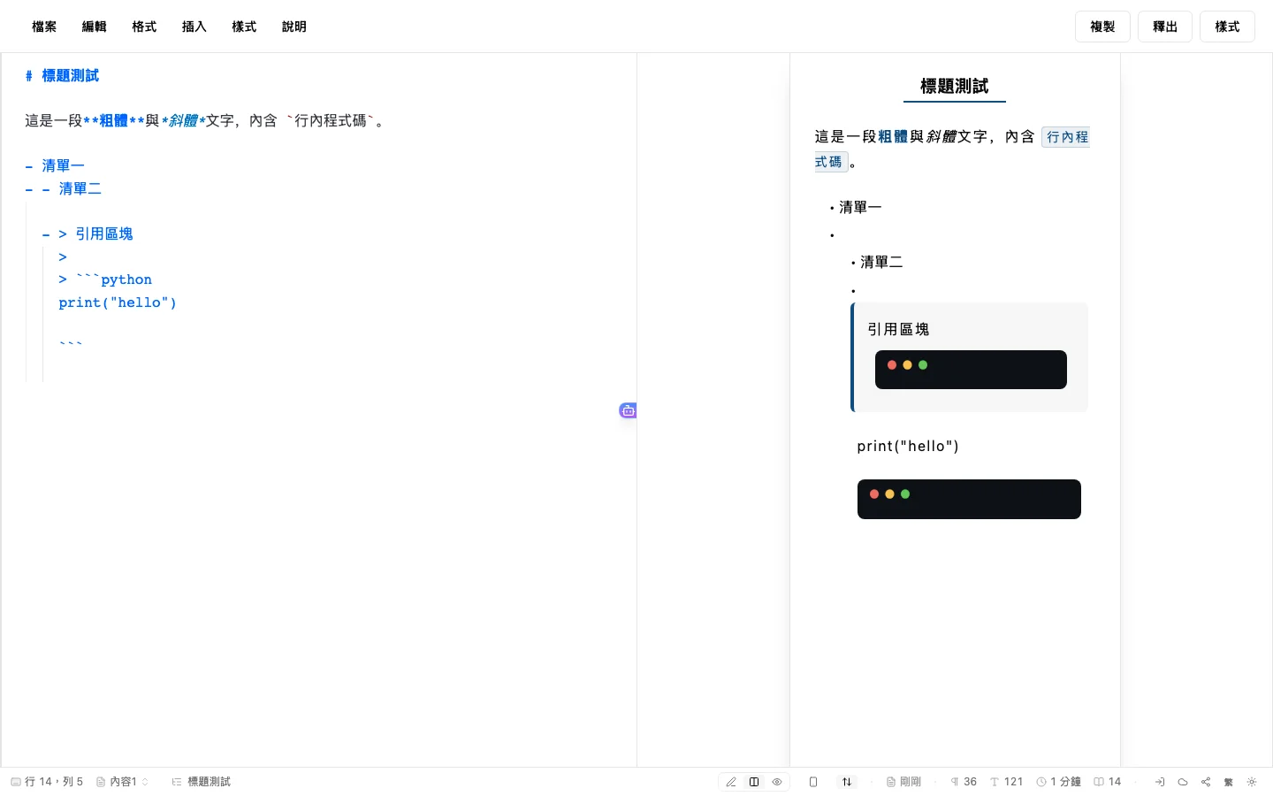Image resolution: width=1273 pixels, height=796 pixels.
Task: Toggle scroll sync arrows icon
Action: click(847, 782)
